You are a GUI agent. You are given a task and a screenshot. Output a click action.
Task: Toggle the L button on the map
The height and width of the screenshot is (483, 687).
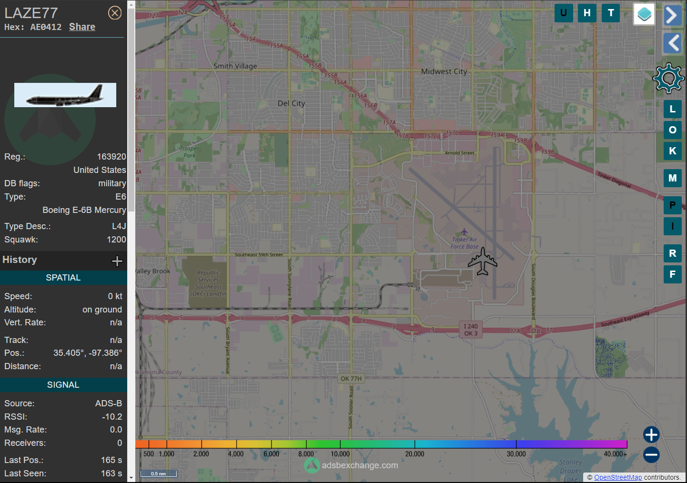pyautogui.click(x=673, y=109)
